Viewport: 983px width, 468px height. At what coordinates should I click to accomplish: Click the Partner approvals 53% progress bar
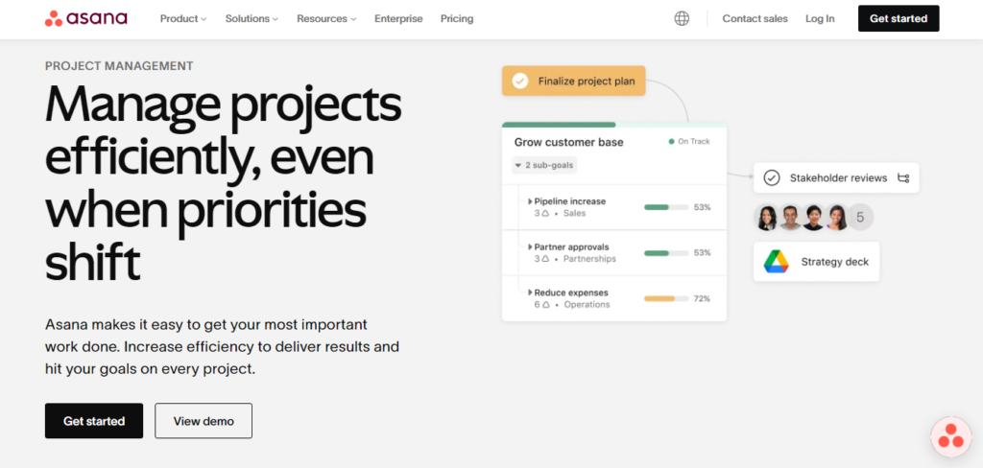(666, 253)
